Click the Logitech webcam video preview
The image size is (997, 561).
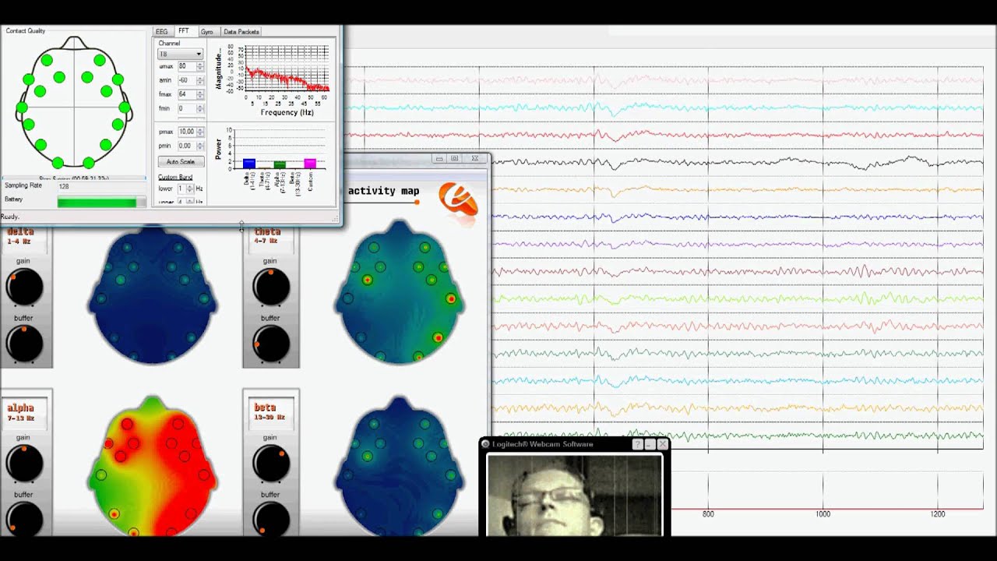pos(574,496)
